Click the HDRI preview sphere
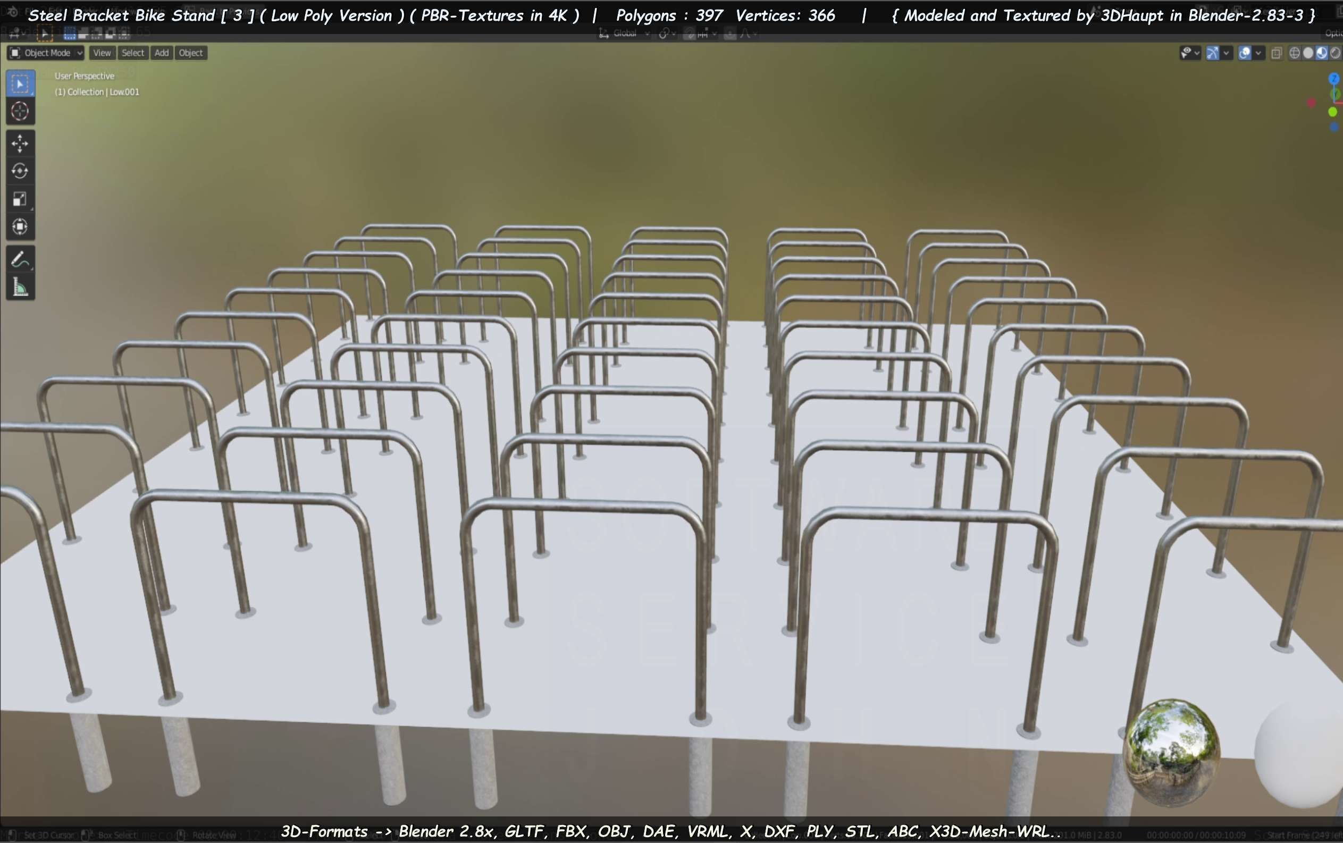The height and width of the screenshot is (843, 1343). click(x=1171, y=753)
